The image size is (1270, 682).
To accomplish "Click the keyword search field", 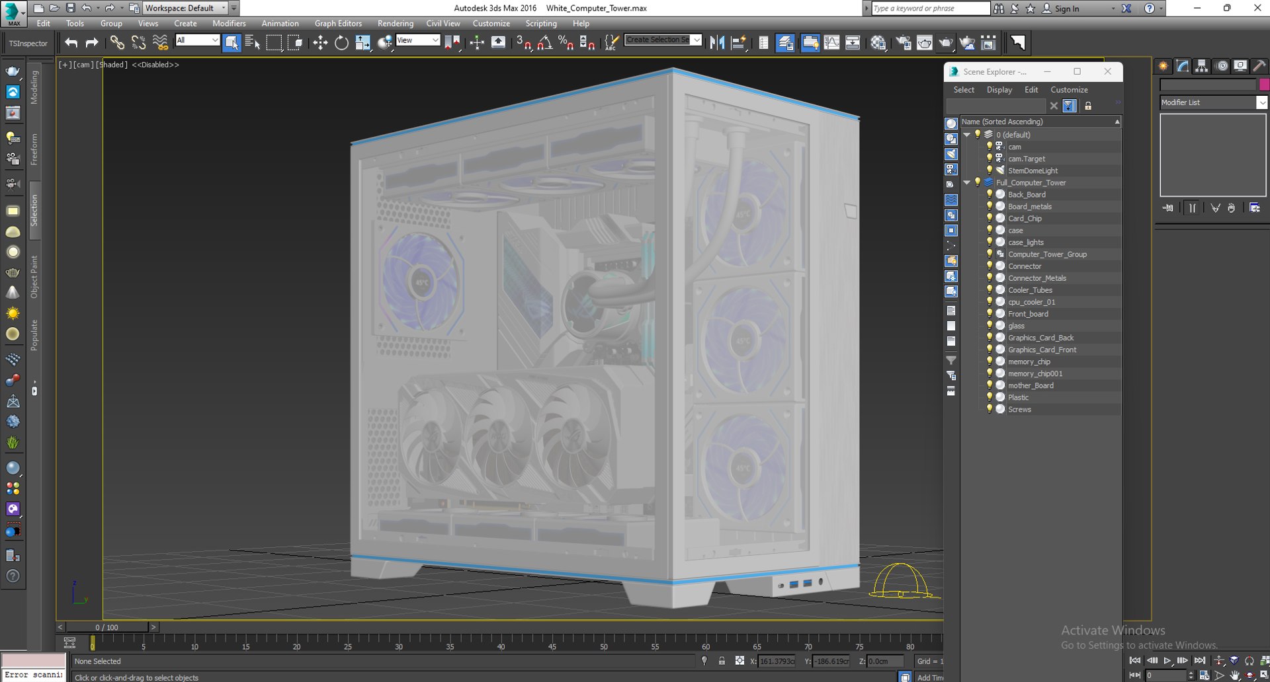I will coord(930,8).
